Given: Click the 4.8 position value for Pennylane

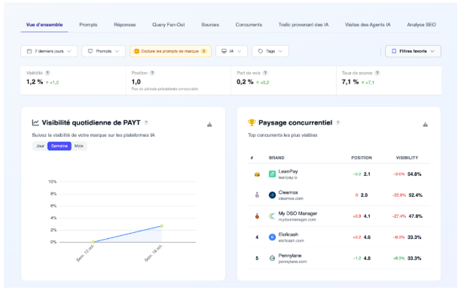Looking at the screenshot, I should pos(367,258).
